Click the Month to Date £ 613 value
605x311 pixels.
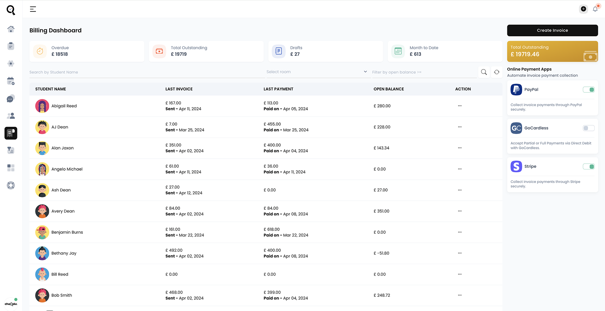point(415,54)
